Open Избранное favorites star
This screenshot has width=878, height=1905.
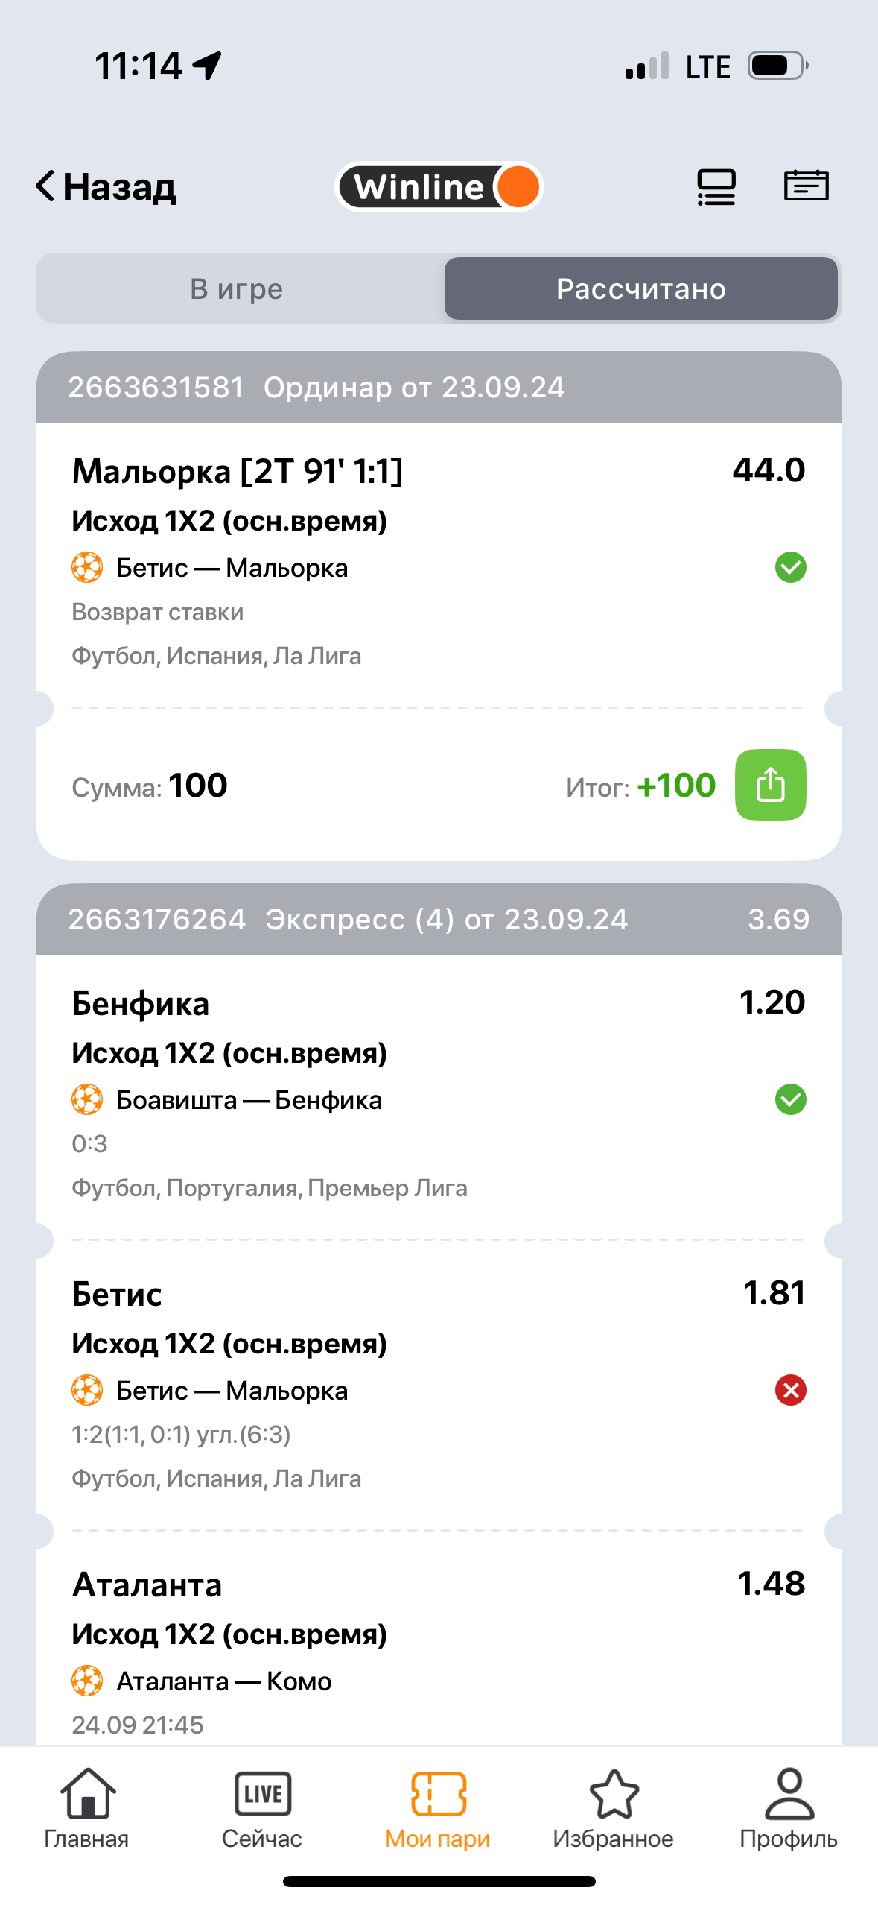[x=614, y=1807]
